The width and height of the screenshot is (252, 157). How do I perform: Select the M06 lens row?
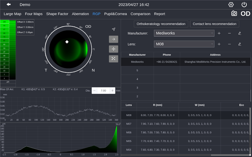[185, 132]
